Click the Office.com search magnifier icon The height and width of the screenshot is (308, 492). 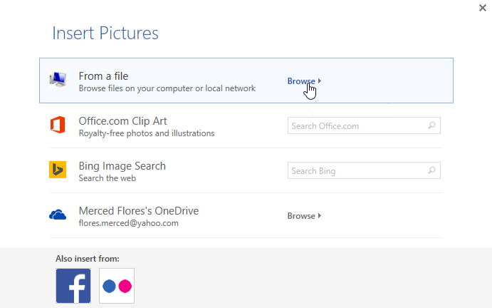(x=432, y=126)
